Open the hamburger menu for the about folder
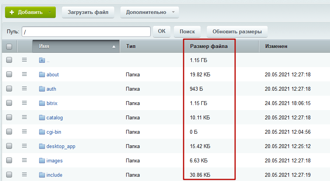The image size is (330, 181). pyautogui.click(x=24, y=74)
